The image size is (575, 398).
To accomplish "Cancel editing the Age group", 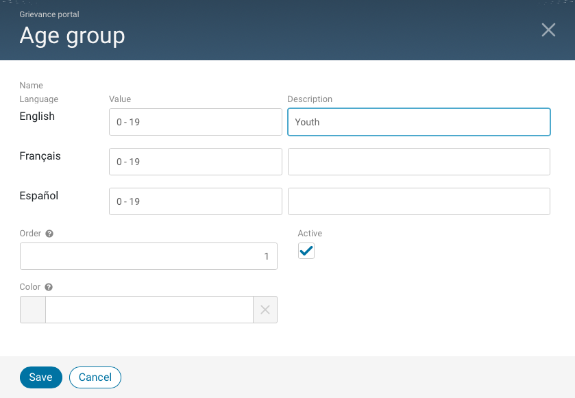I will pyautogui.click(x=95, y=377).
